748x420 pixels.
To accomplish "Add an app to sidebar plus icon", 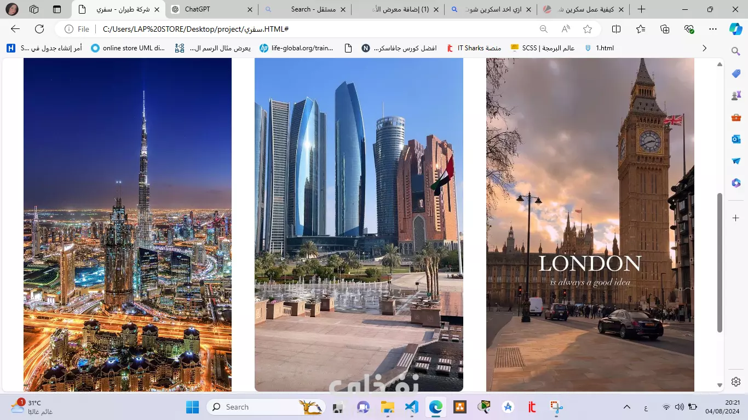I will pos(736,218).
